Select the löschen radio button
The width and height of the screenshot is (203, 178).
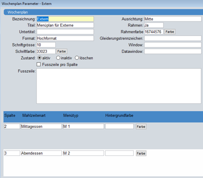(x=77, y=58)
